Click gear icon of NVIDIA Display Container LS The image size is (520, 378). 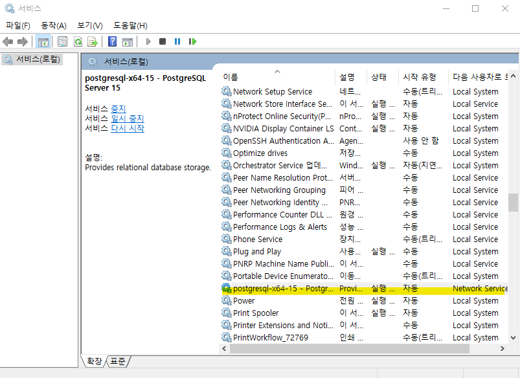226,128
